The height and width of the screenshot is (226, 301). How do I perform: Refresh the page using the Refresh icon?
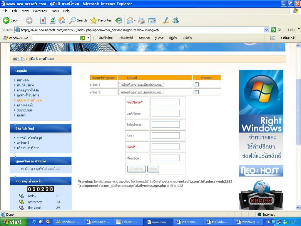(52, 20)
